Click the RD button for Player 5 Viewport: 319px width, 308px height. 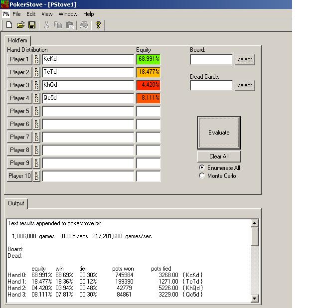point(36,111)
